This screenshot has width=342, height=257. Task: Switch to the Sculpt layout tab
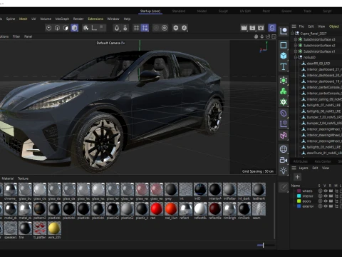click(x=223, y=11)
